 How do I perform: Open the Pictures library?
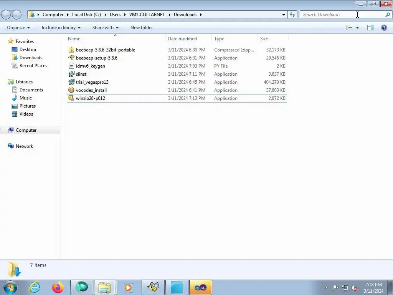click(28, 106)
